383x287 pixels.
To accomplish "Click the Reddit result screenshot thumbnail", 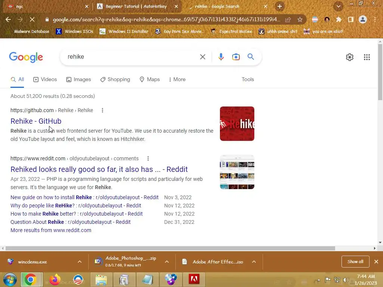I will (237, 172).
